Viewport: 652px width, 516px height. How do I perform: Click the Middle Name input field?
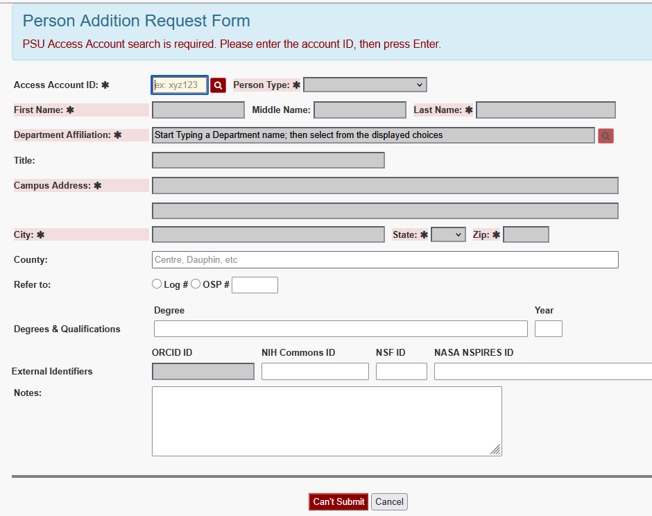[x=359, y=110]
